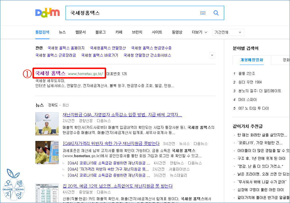Image resolution: width=290 pixels, height=203 pixels.
Task: Open the 국세청 홈택스 site title link
Action: tap(50, 73)
